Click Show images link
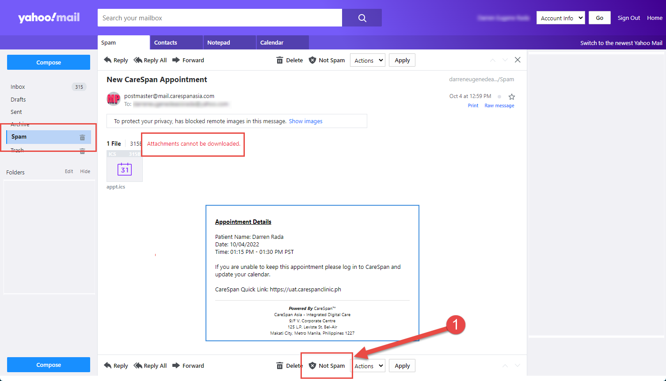The image size is (666, 381). [x=306, y=121]
